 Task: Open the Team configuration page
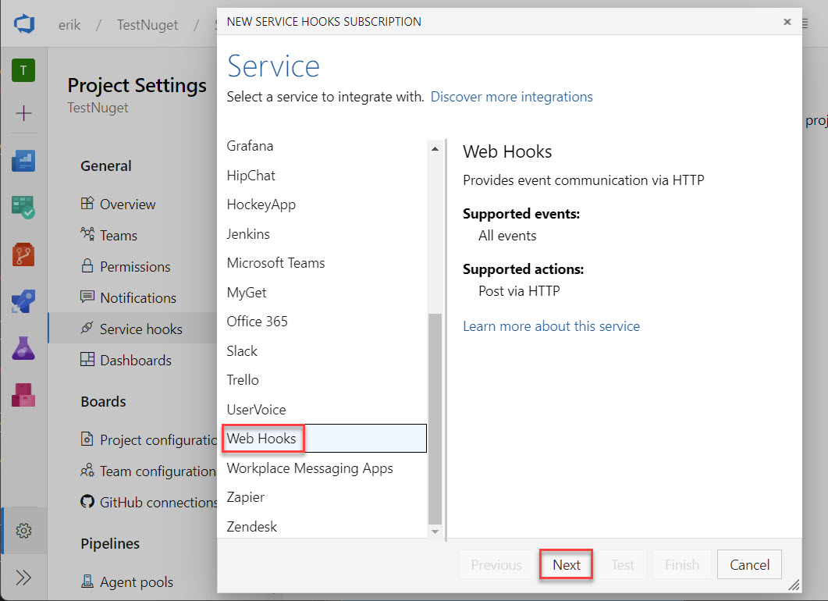pyautogui.click(x=158, y=471)
